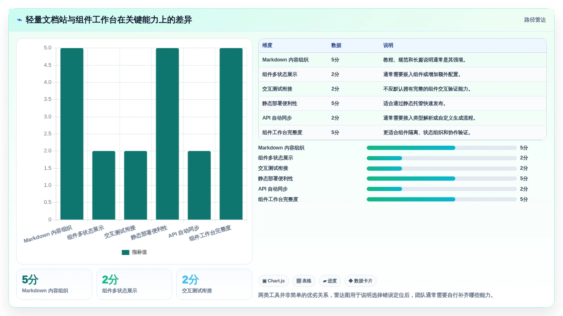Click the Markdown 内容组织 progress bar
563x316 pixels.
442,148
